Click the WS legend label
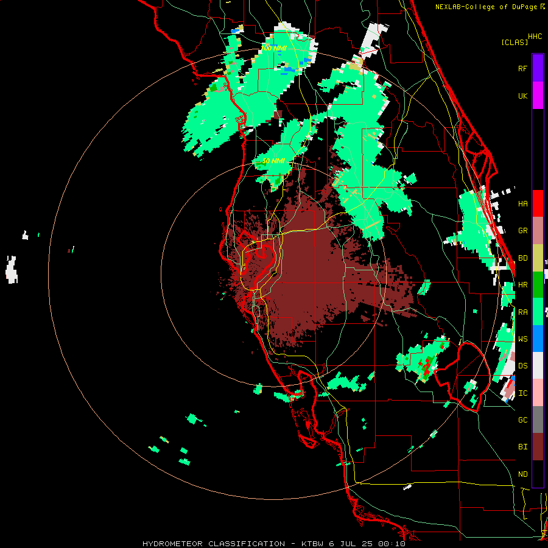 tap(522, 339)
